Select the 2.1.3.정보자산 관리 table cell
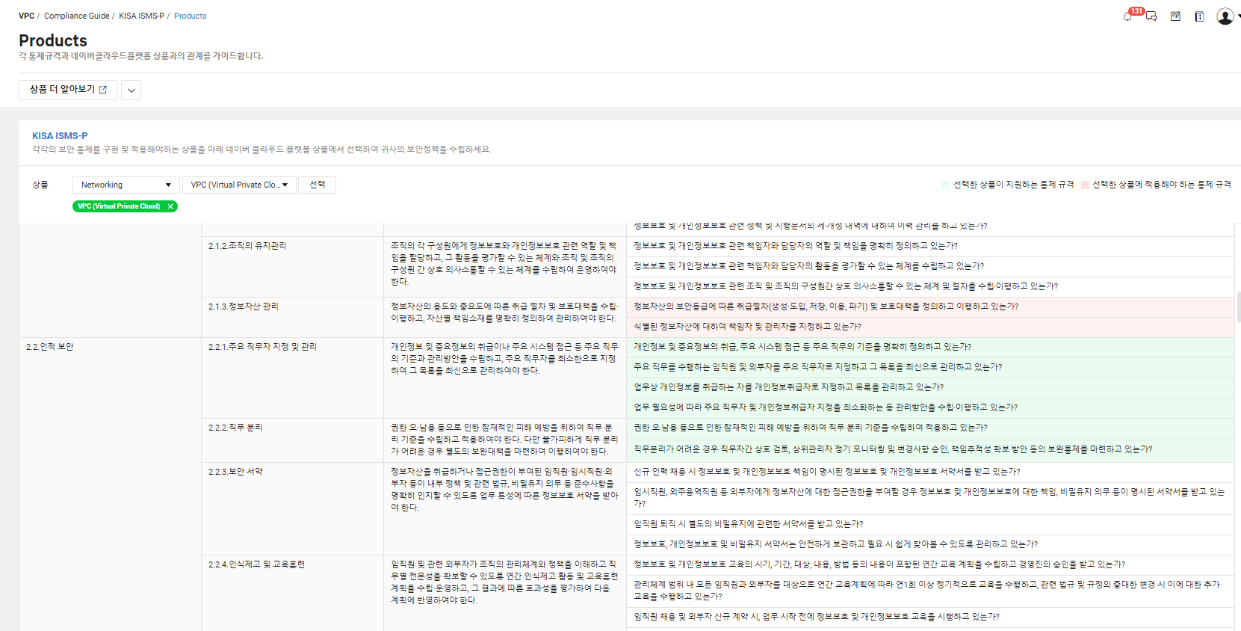This screenshot has height=631, width=1241. (x=243, y=307)
